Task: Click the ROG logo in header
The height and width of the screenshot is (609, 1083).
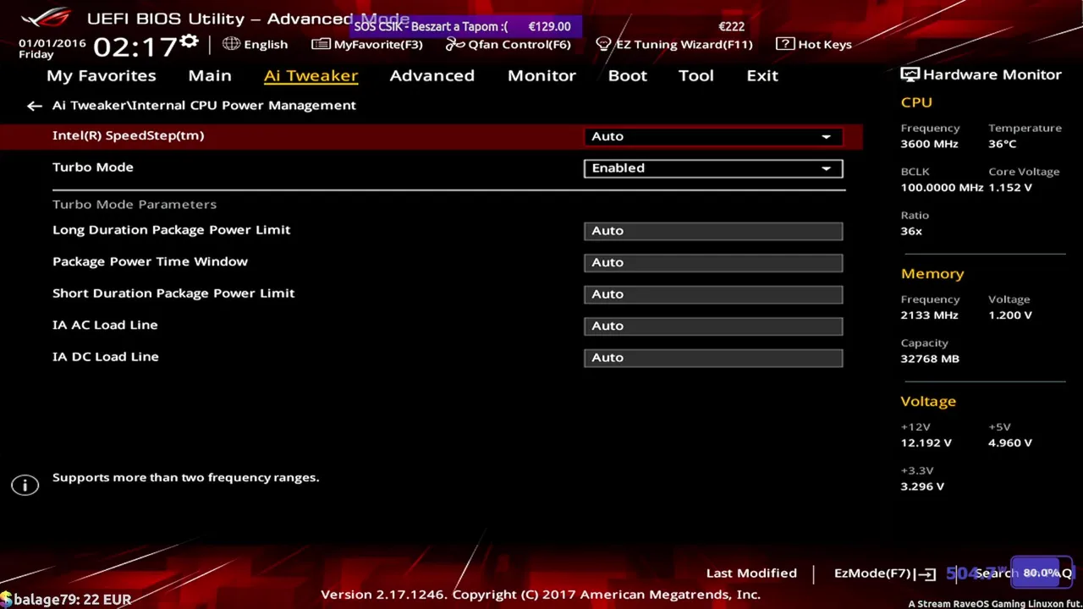Action: [x=46, y=18]
